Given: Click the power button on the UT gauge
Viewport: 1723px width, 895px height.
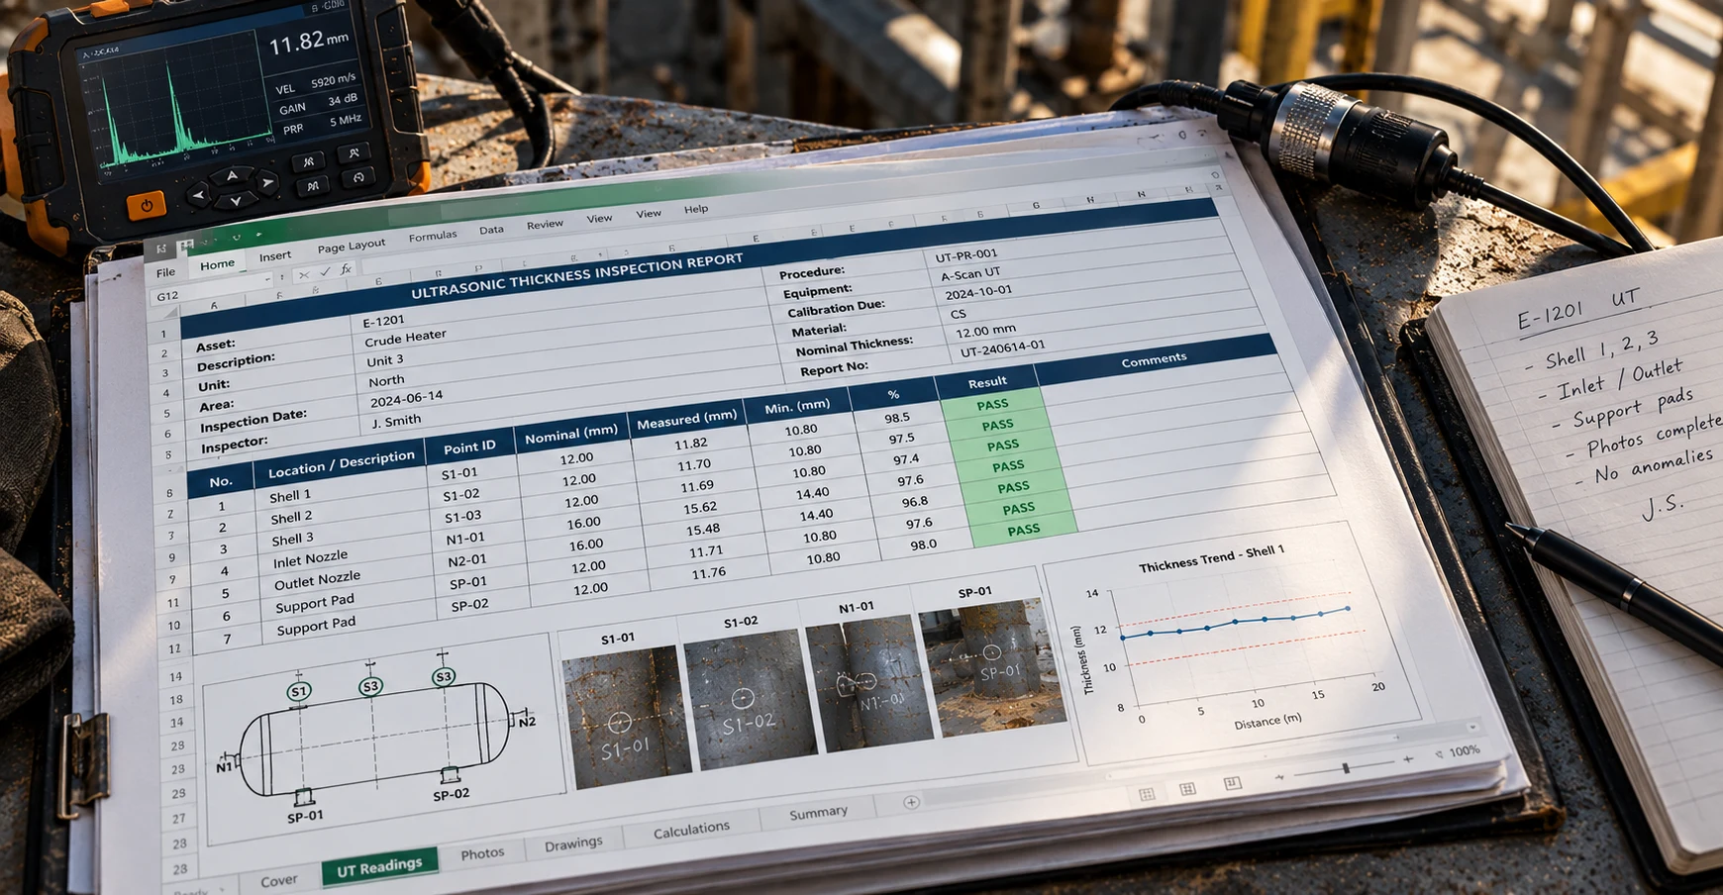Looking at the screenshot, I should [x=147, y=206].
